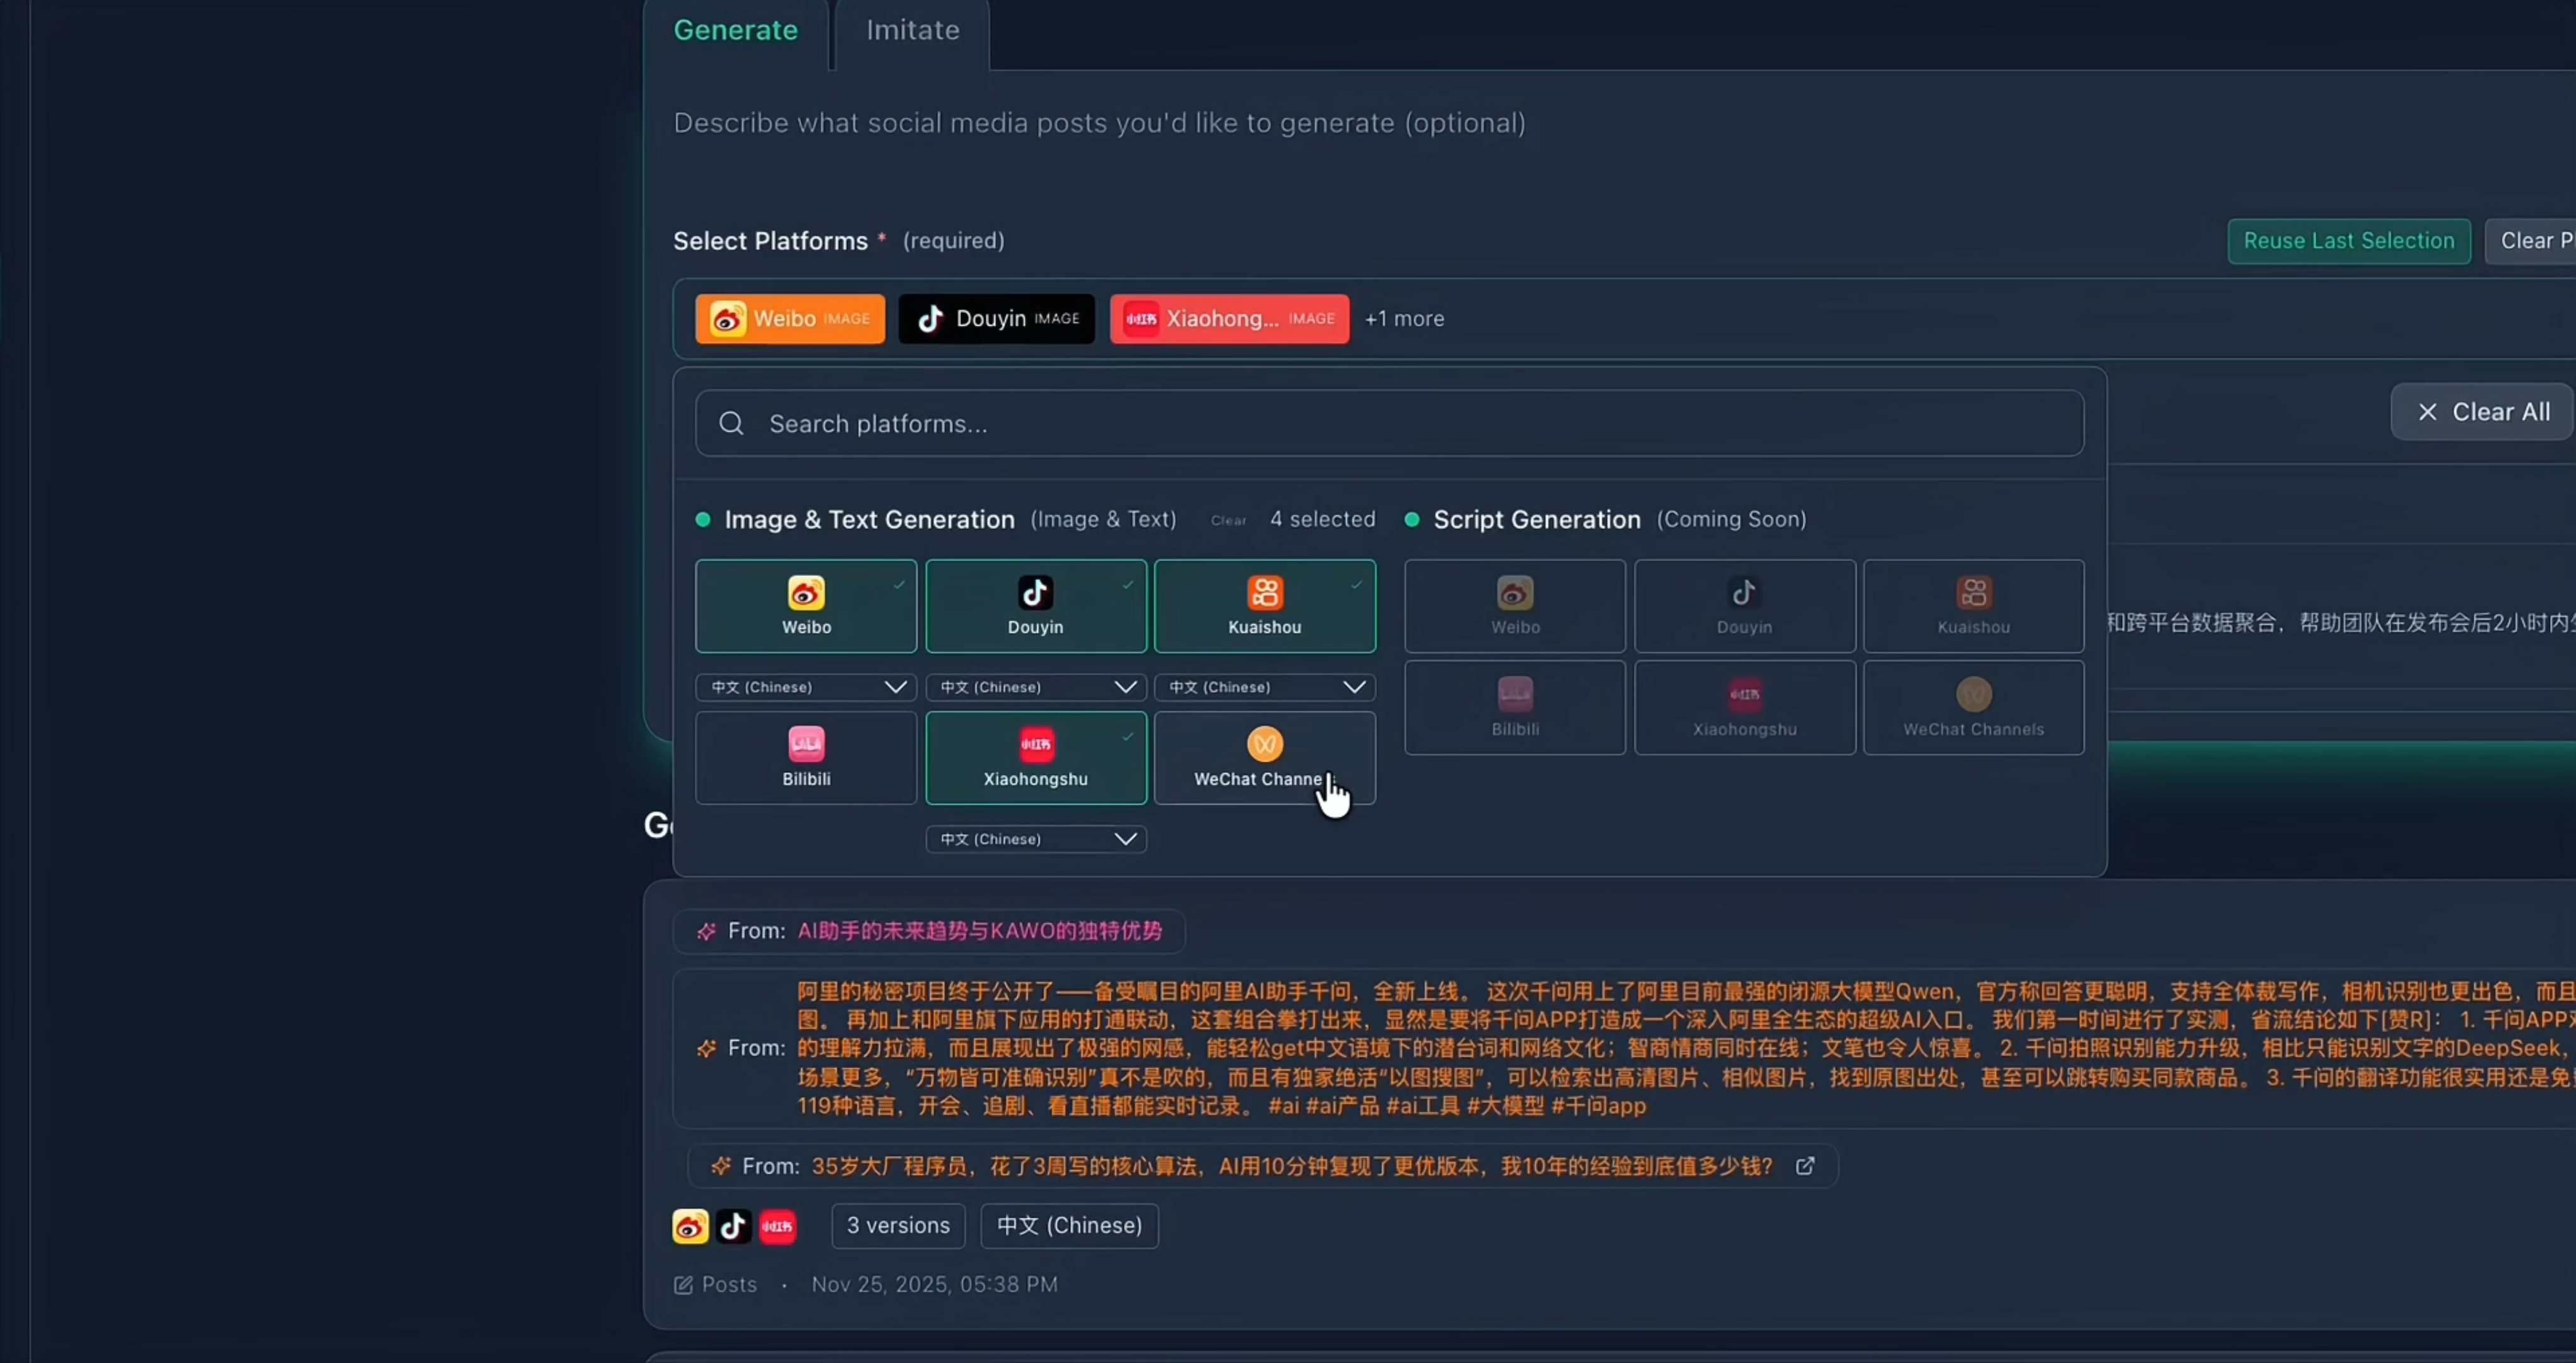Click the Weibo icon in history entry
Viewport: 2576px width, 1363px height.
(690, 1226)
